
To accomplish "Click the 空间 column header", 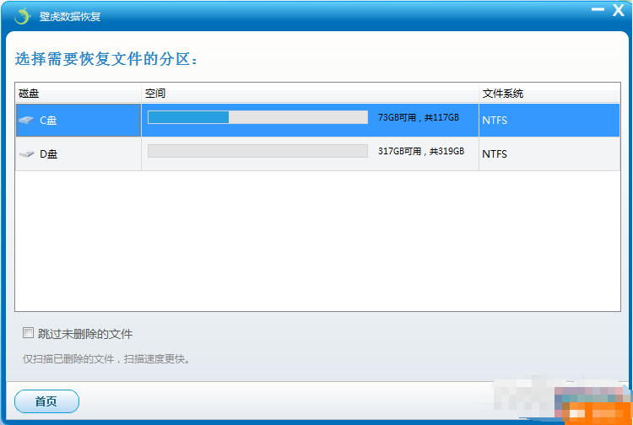I will tap(310, 94).
